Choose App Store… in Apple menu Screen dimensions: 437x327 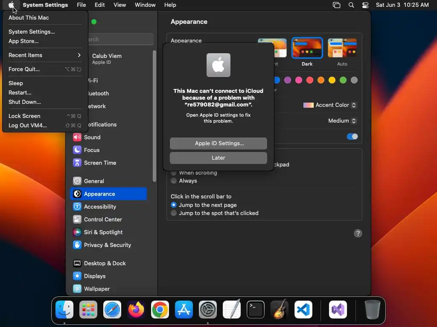pos(45,41)
